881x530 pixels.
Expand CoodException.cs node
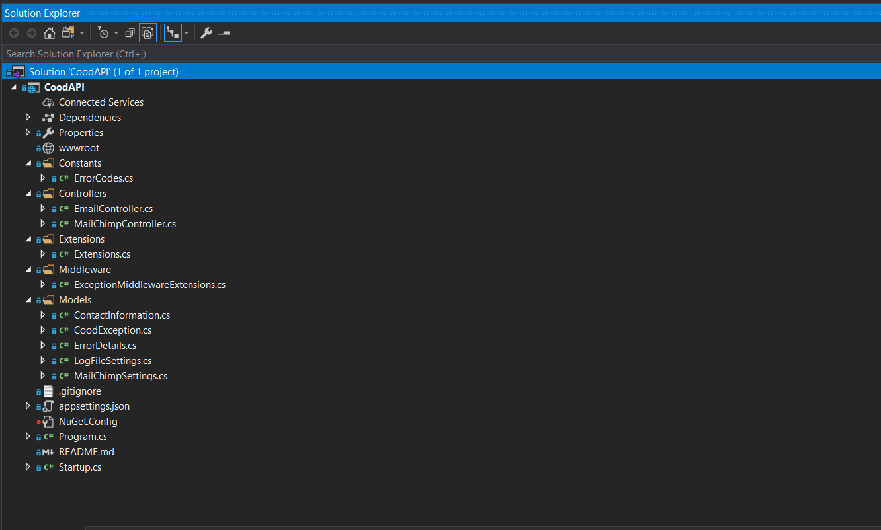pos(43,330)
